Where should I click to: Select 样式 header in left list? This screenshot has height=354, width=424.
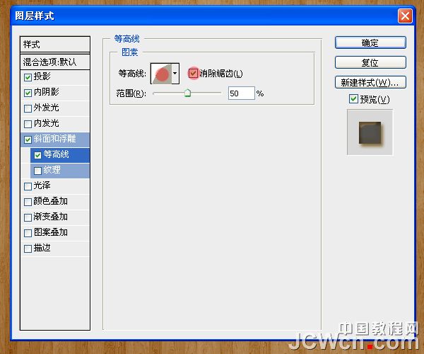click(55, 45)
